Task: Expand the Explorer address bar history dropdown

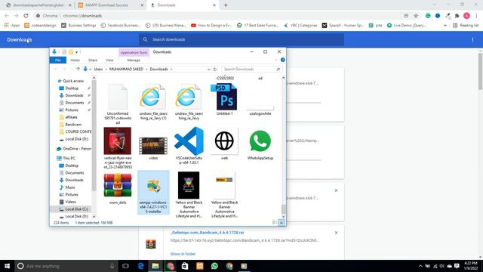Action: point(208,69)
